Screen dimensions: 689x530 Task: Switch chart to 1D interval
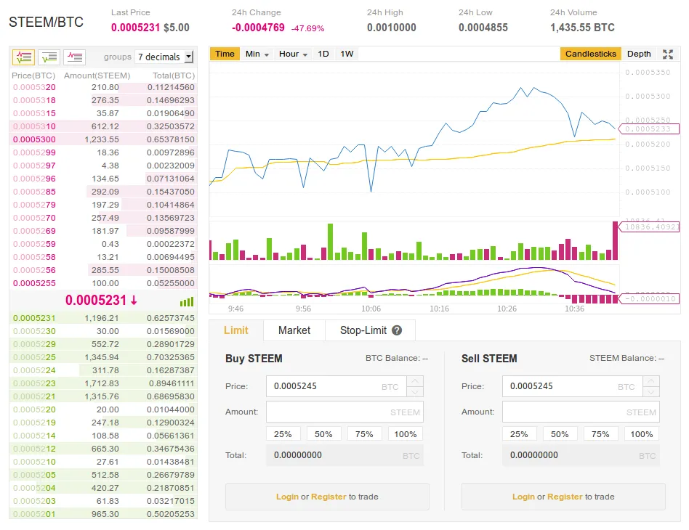click(x=323, y=54)
